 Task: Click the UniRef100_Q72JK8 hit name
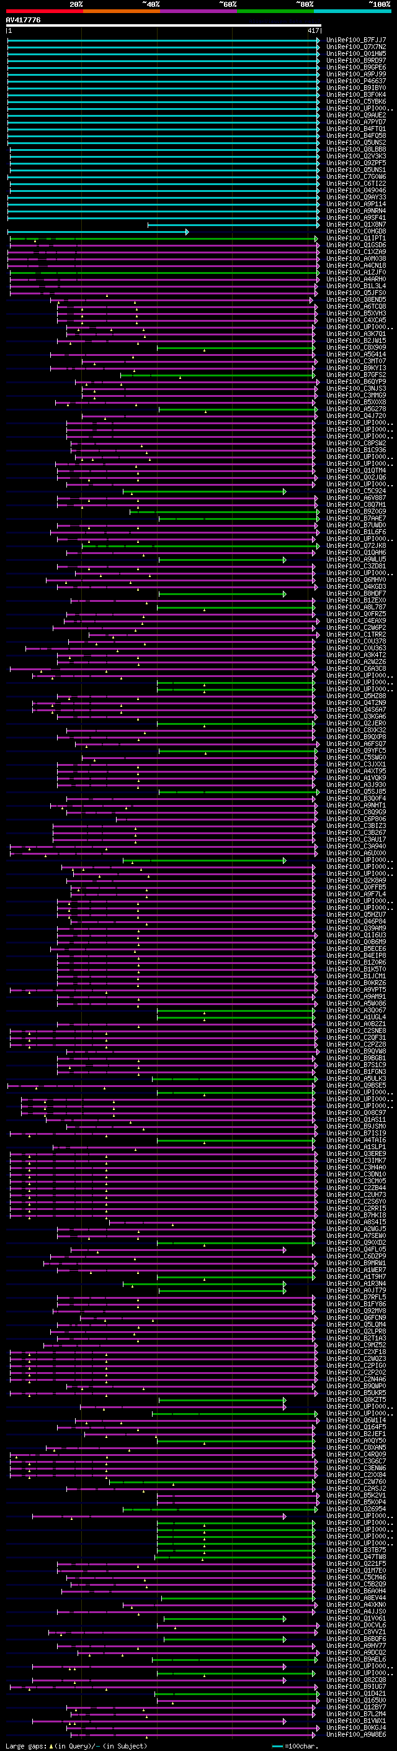tap(355, 545)
